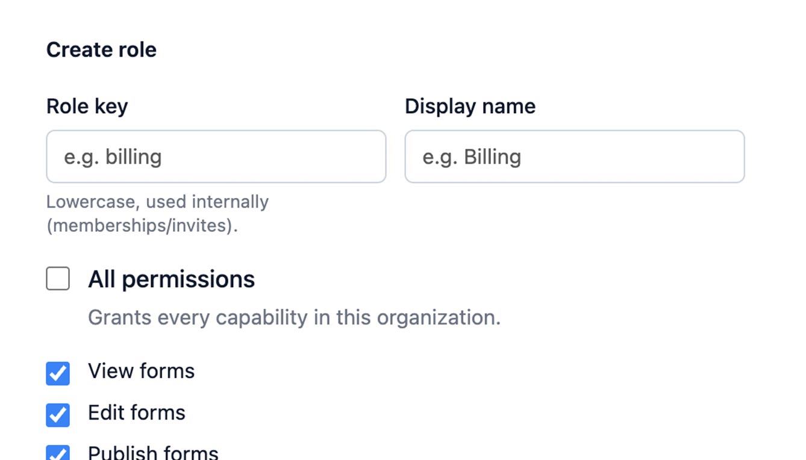Click the Display name field label
This screenshot has height=460, width=806.
[x=470, y=106]
